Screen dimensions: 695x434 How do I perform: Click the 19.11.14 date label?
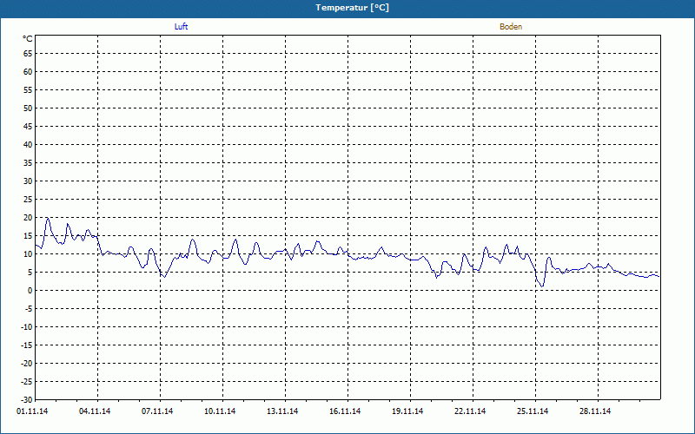(407, 411)
